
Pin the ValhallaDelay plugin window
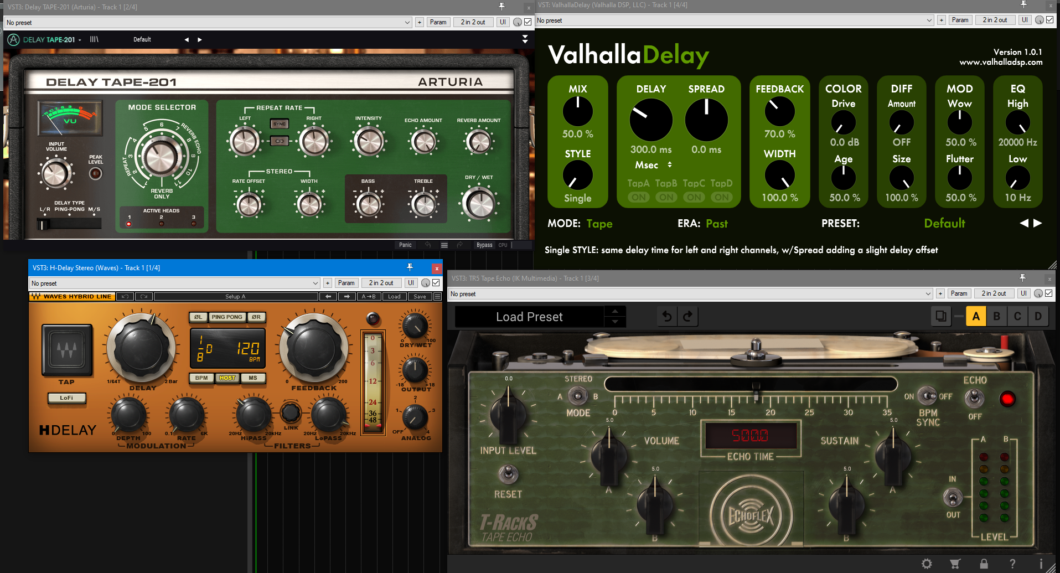tap(1024, 4)
